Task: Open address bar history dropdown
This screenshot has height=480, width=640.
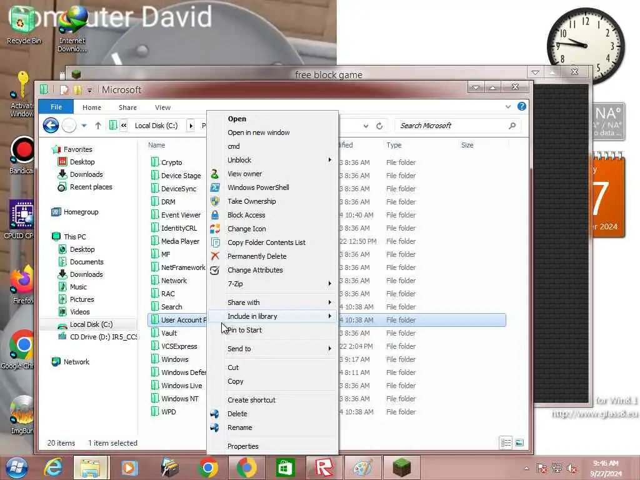Action: 366,126
